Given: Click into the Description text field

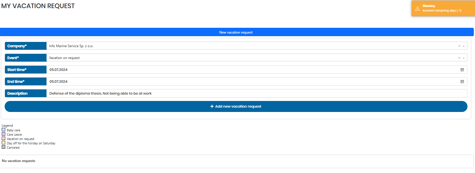Looking at the screenshot, I should tap(256, 93).
